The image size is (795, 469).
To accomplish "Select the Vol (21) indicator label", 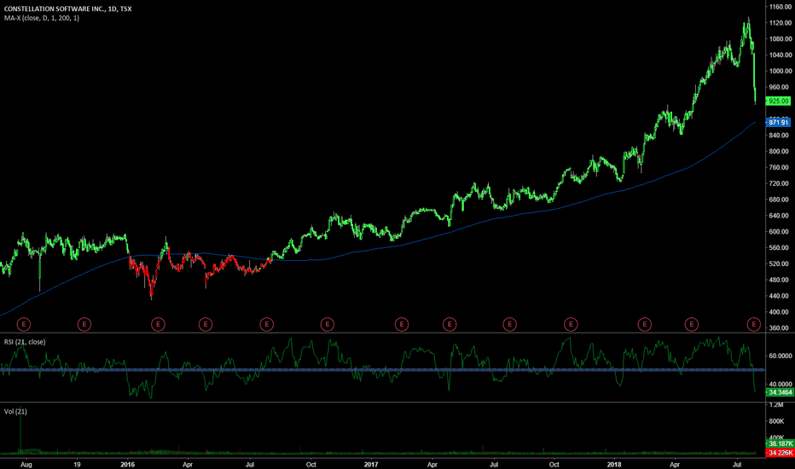I will 15,412.
